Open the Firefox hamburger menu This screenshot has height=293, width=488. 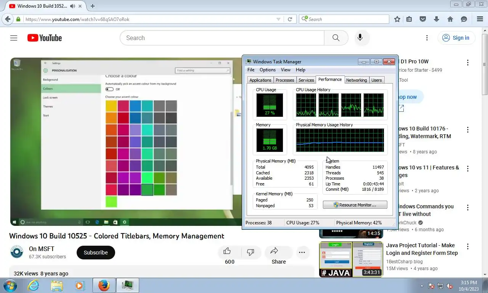pyautogui.click(x=480, y=19)
